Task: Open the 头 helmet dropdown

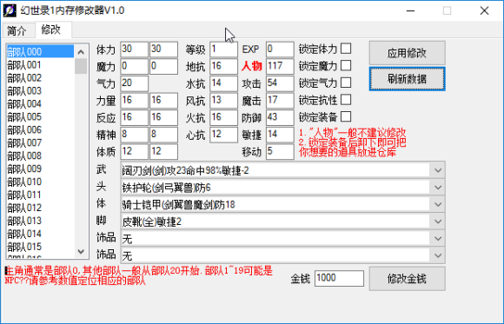Action: pos(438,188)
